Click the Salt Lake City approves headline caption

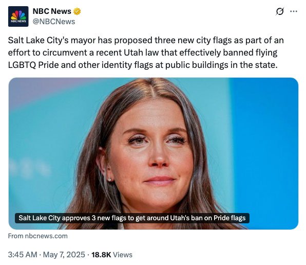click(x=132, y=218)
